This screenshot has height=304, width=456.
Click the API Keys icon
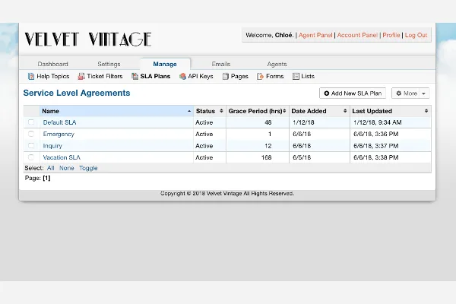(x=182, y=77)
